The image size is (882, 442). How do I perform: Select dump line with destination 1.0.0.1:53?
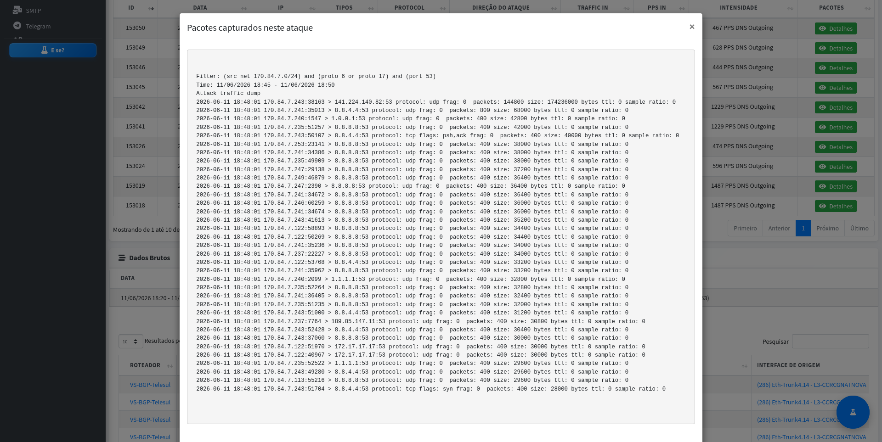(410, 118)
